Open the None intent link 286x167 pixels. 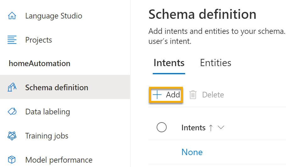pos(192,152)
